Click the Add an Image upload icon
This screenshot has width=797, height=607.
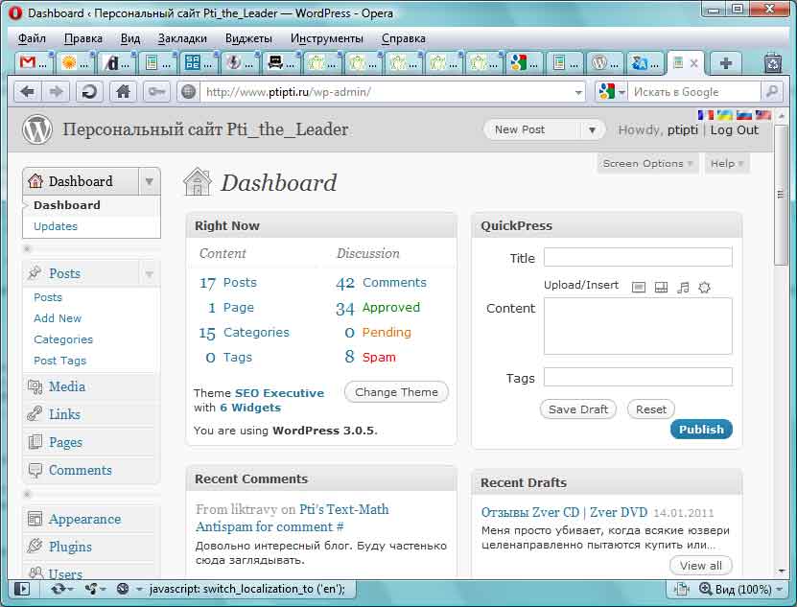click(639, 288)
